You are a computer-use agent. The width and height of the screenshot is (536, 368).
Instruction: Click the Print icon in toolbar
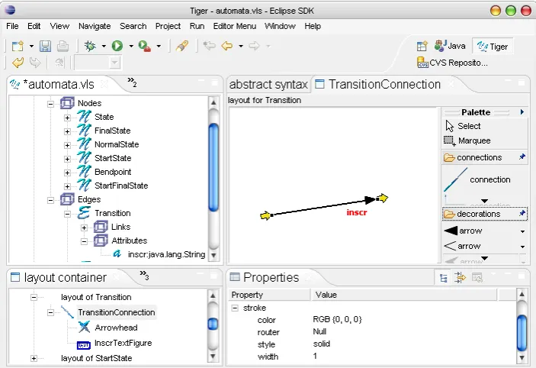[63, 46]
